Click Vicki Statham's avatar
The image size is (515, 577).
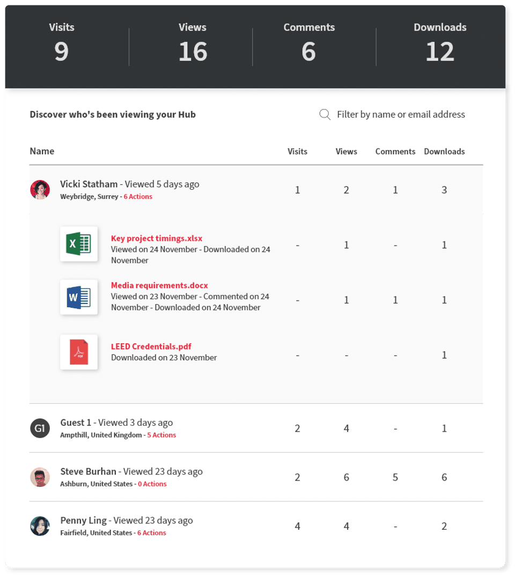pos(40,190)
